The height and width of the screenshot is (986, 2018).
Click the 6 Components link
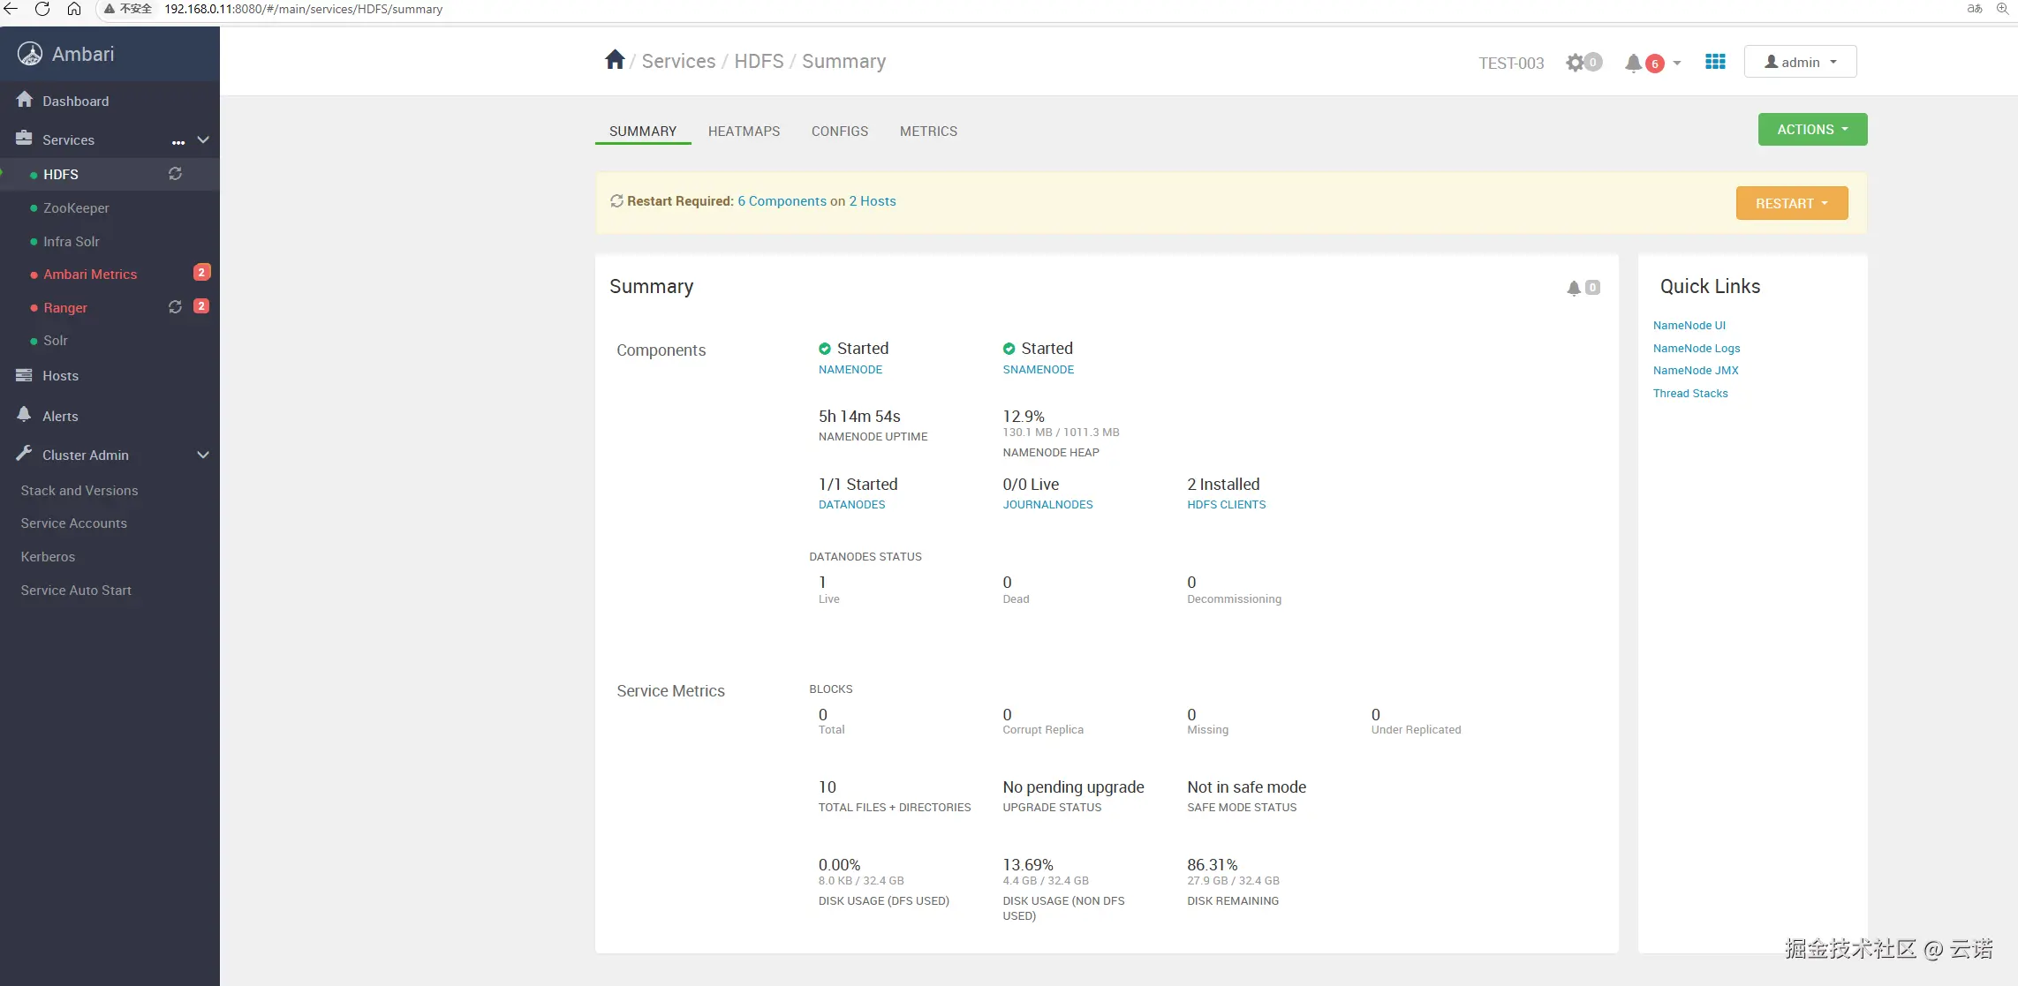pyautogui.click(x=782, y=201)
